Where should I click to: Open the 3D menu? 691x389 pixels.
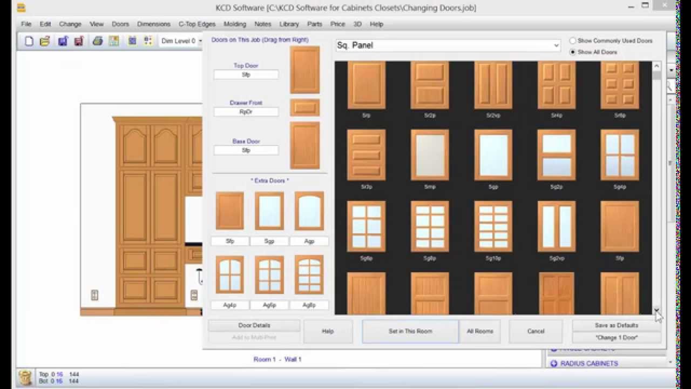coord(357,24)
